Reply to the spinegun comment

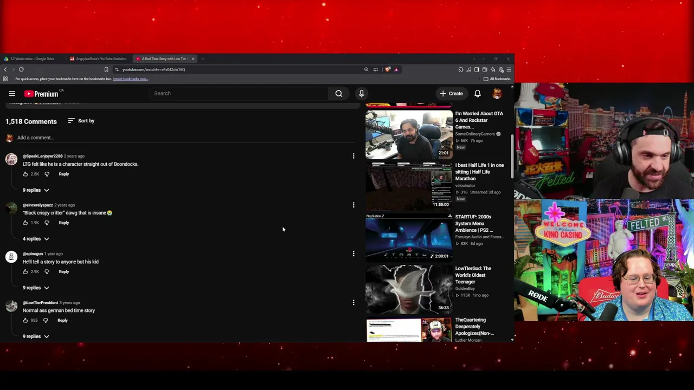64,271
